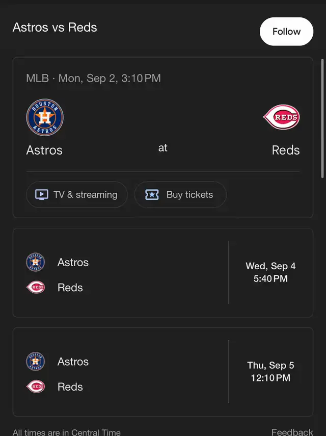This screenshot has width=326, height=436.
Task: Click Reds team name in featured game
Action: (286, 150)
